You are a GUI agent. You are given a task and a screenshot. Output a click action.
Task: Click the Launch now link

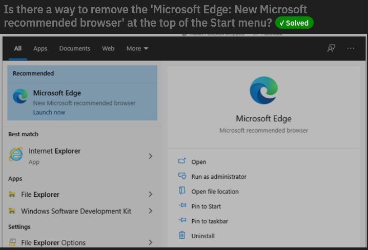tap(49, 112)
